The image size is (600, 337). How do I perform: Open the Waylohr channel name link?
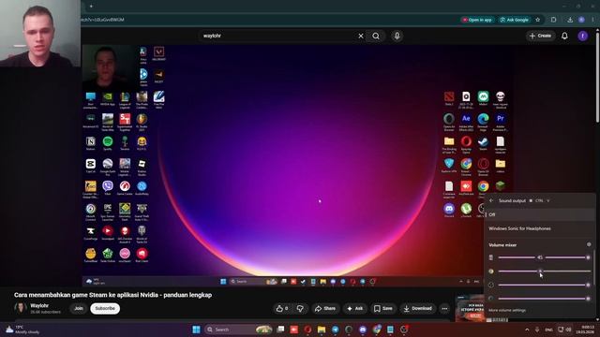point(39,306)
